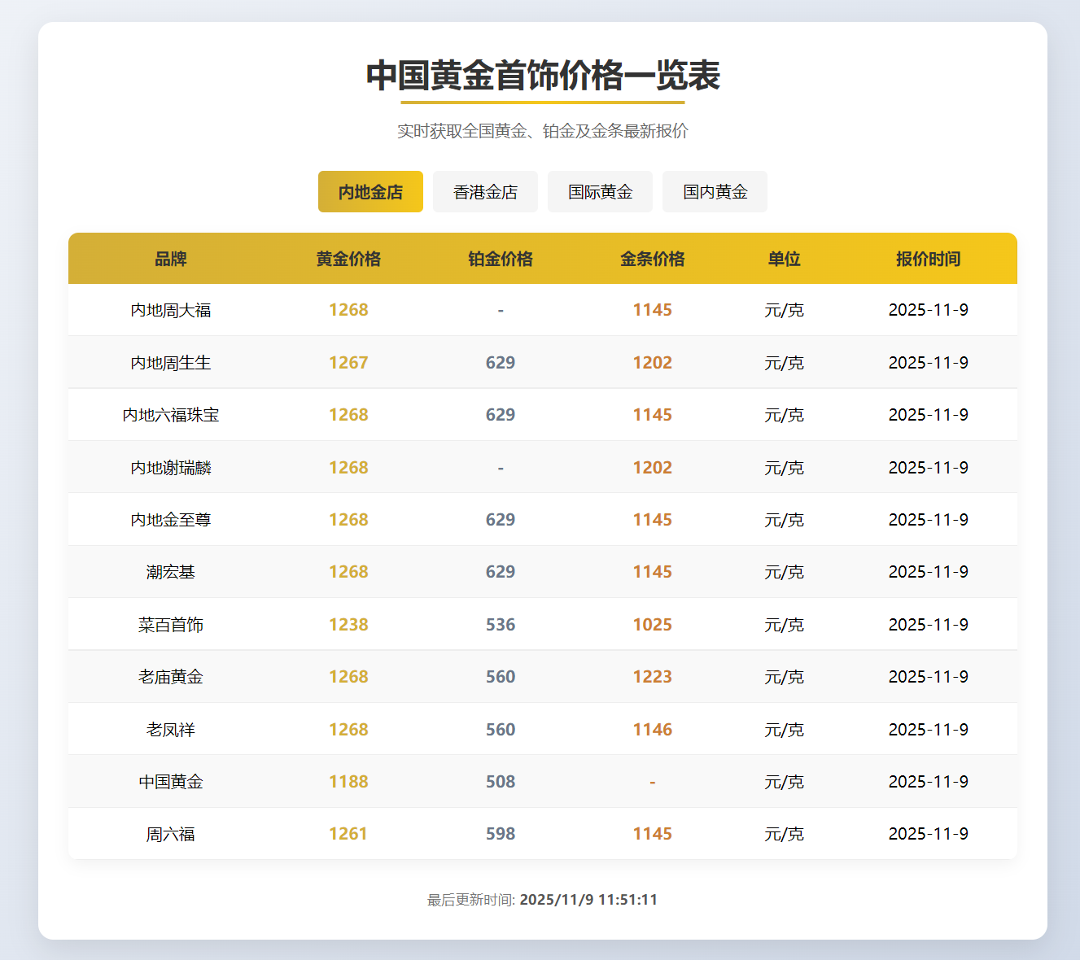
Task: Select the gold price 1268 for 老凤祥
Action: pos(348,729)
